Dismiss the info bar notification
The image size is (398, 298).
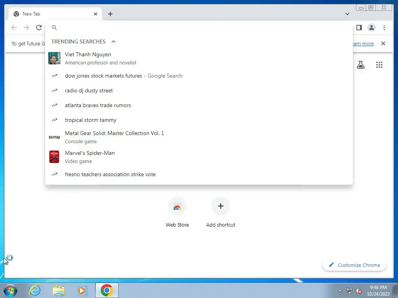[383, 43]
